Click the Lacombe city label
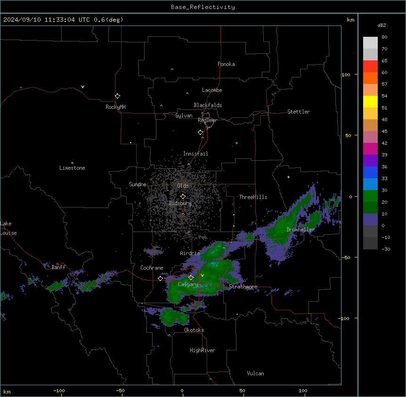Viewport: 406px width, 397px height. point(212,90)
